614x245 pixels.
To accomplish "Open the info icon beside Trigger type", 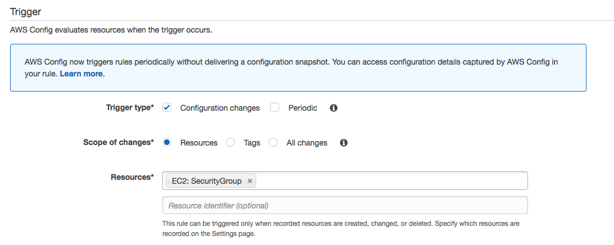I will tap(334, 108).
